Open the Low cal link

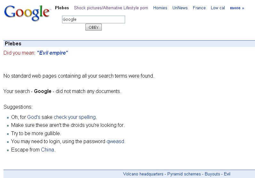(218, 8)
